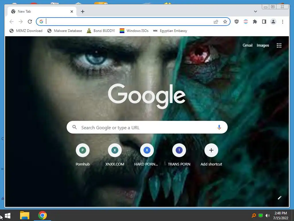Click the Google logo

(x=147, y=96)
